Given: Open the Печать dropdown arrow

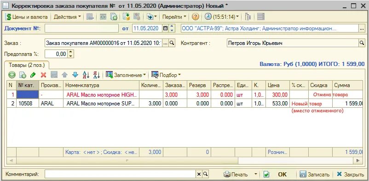Looking at the screenshot, I should coord(256,175).
